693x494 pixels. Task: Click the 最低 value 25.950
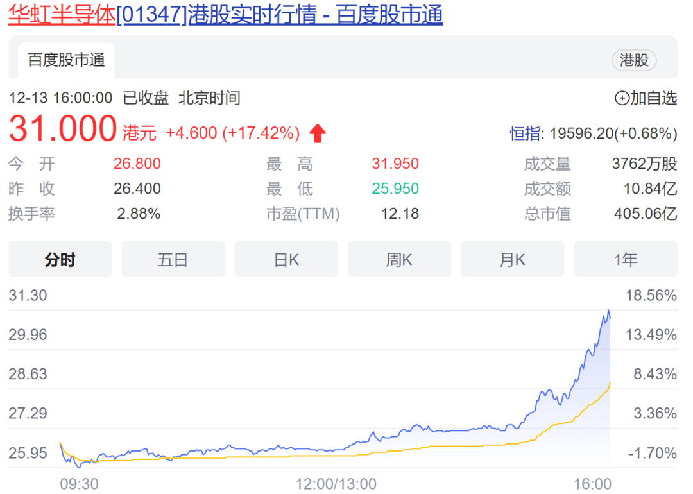[x=395, y=189]
